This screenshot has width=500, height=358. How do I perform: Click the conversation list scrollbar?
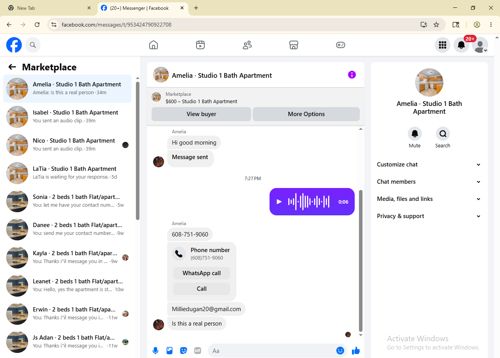[x=137, y=151]
